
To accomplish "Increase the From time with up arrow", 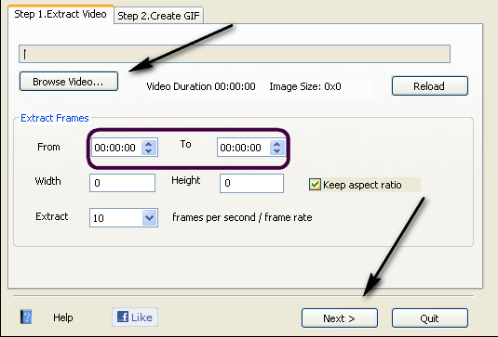I will (x=149, y=144).
